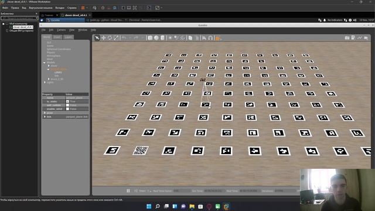Click the Redo arrow in Gazebo toolbar
The height and width of the screenshot is (211, 375).
point(136,38)
